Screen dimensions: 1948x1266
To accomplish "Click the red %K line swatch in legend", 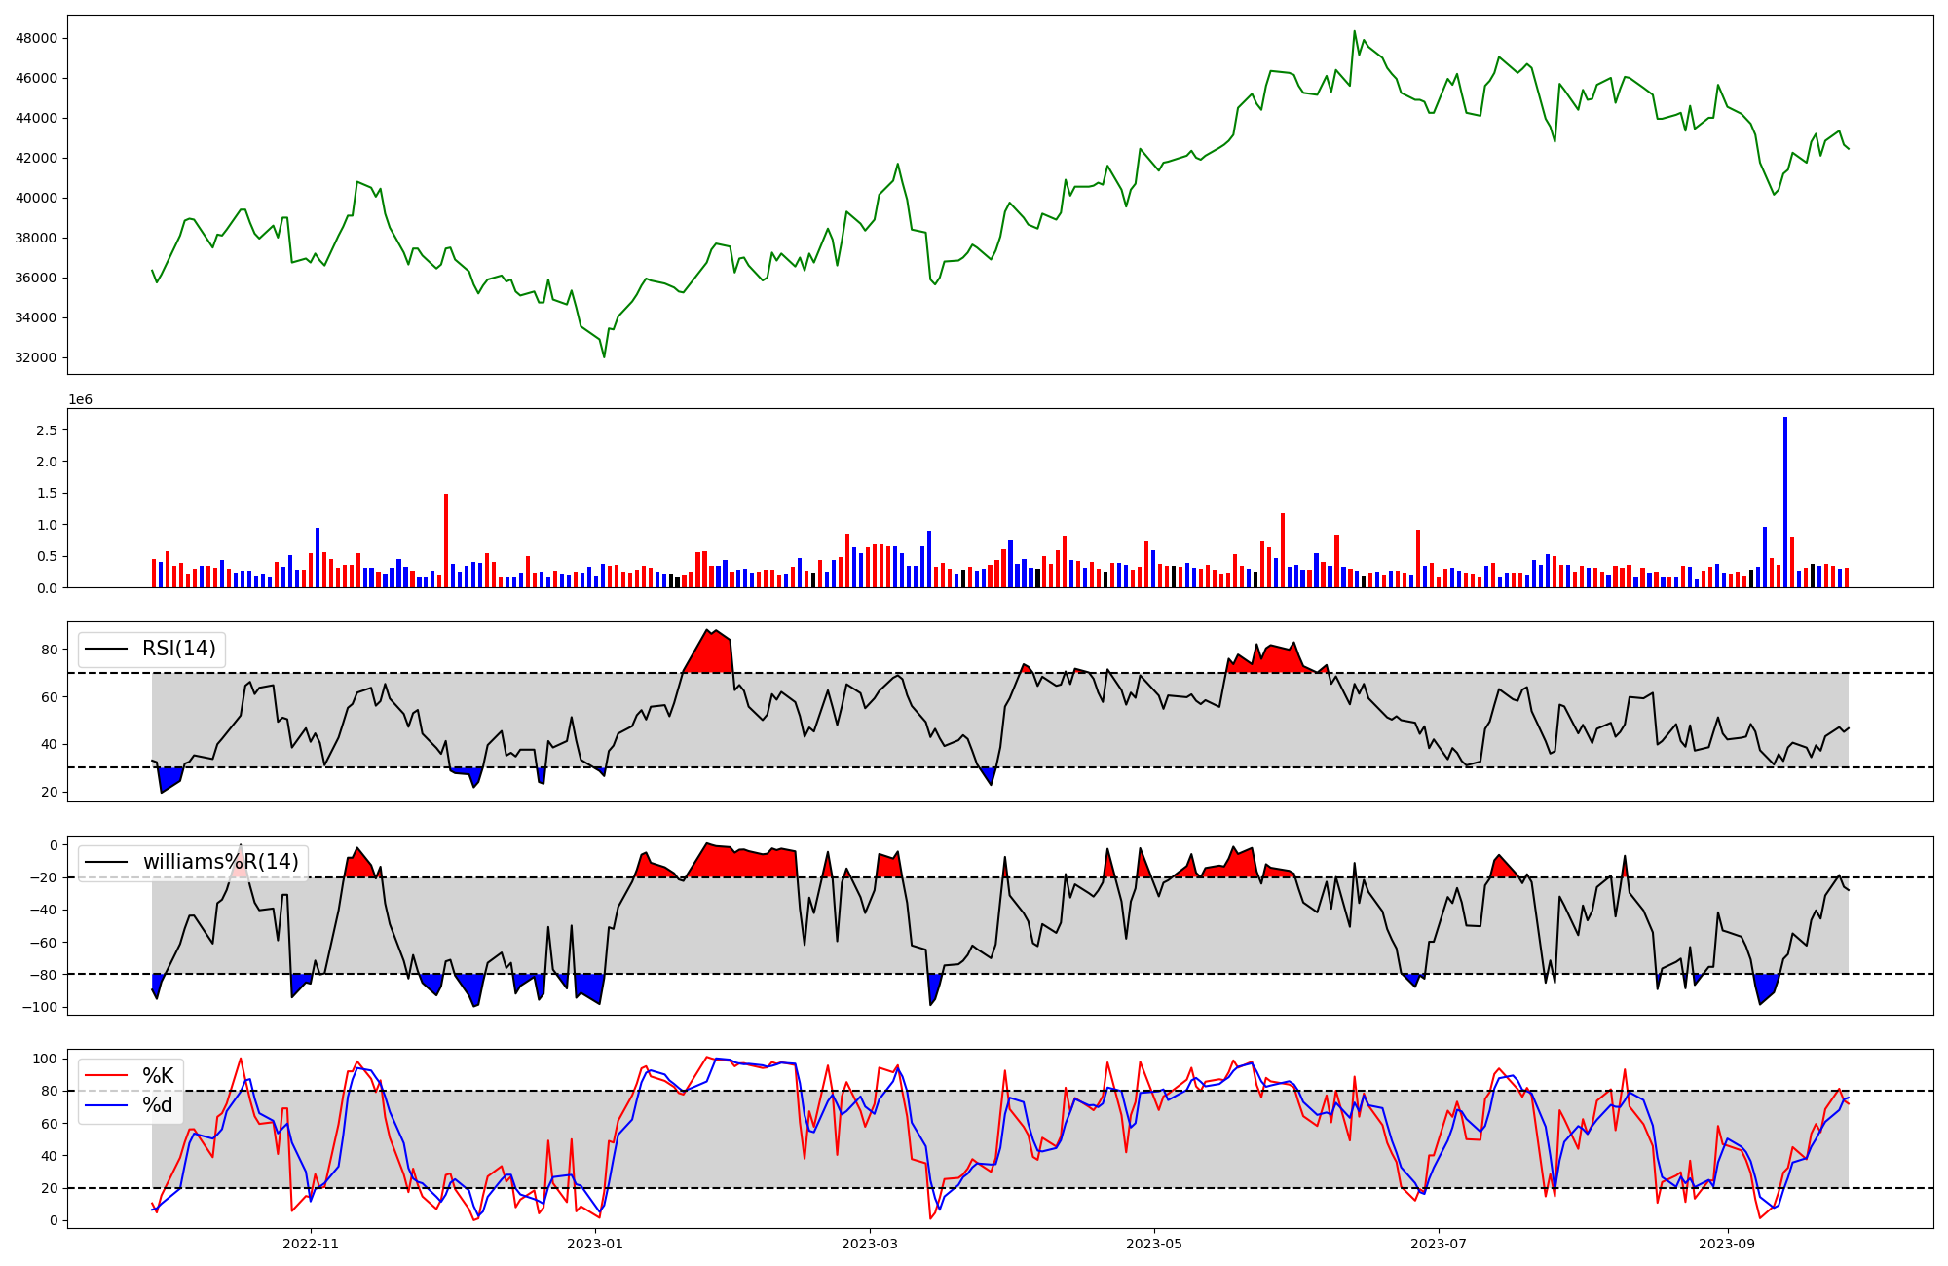I will 106,1076.
